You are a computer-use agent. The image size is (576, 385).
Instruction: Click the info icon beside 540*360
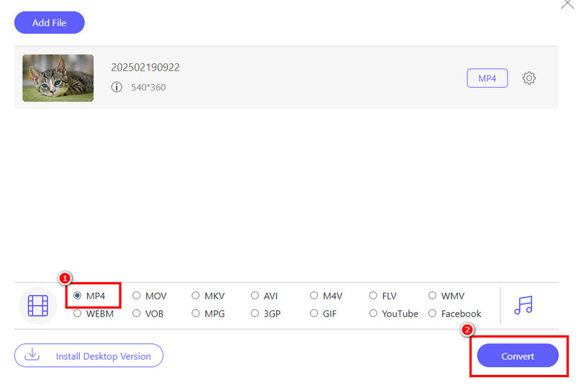point(117,87)
